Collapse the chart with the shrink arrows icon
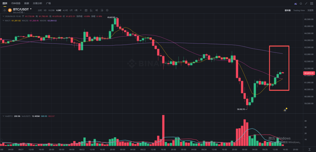Image resolution: width=316 pixels, height=152 pixels. 306,4
